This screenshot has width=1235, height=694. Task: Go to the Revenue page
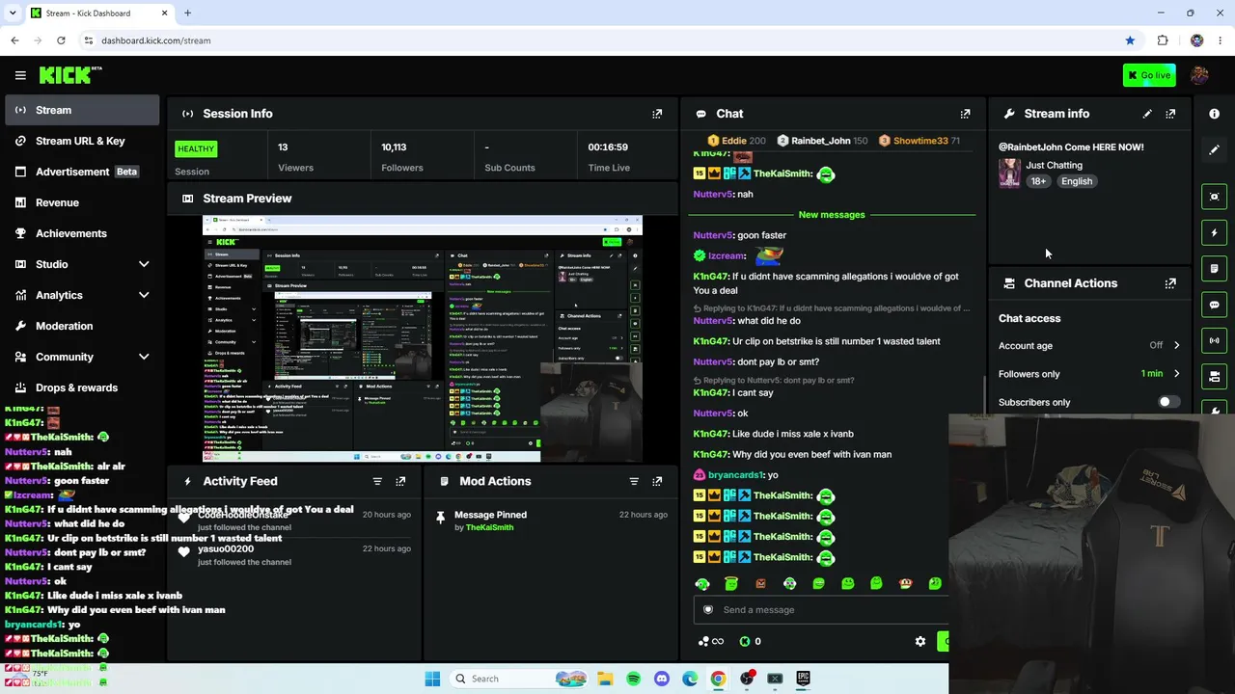pyautogui.click(x=82, y=202)
